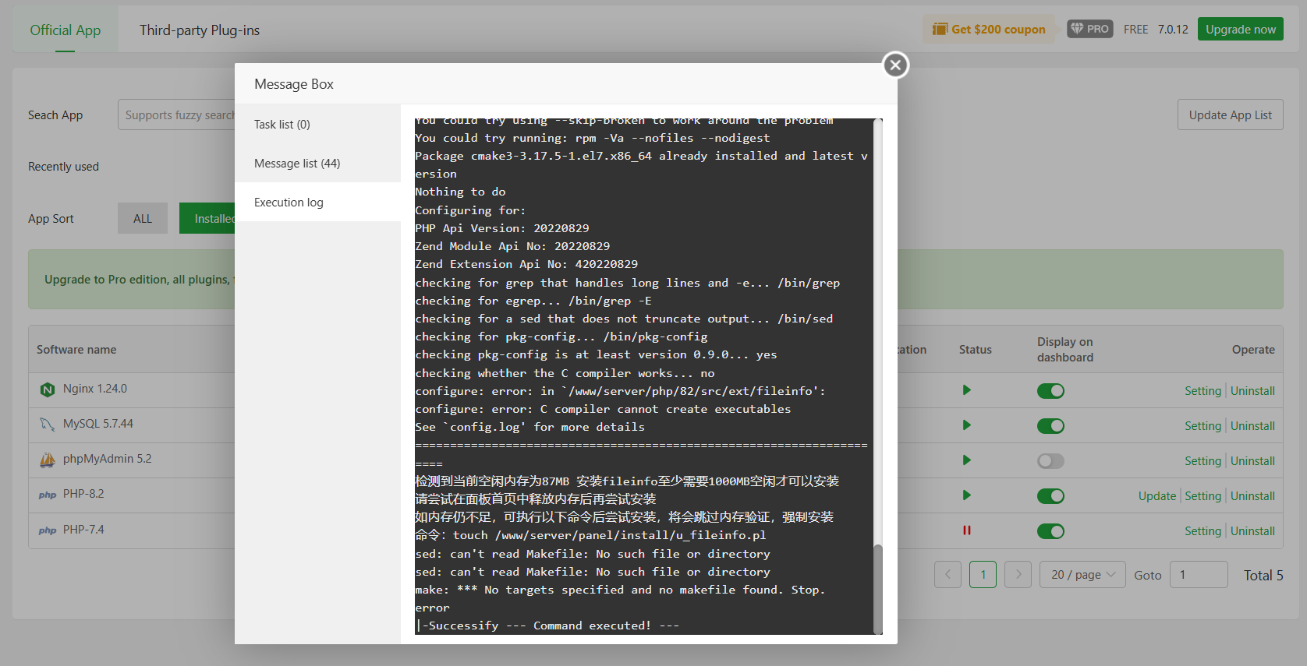Click Uninstall link for PHP-8.2

click(1252, 496)
